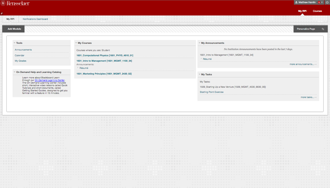Viewport: 330px width, 188px height.
Task: Click the more announcements link
Action: (303, 64)
